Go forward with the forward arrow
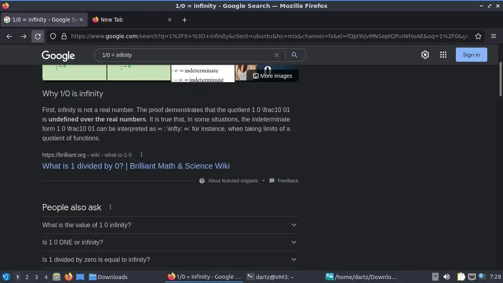This screenshot has height=283, width=503. 24,36
